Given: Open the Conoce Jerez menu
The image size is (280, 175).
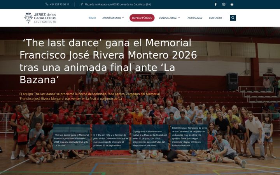Looking at the screenshot, I should [168, 18].
